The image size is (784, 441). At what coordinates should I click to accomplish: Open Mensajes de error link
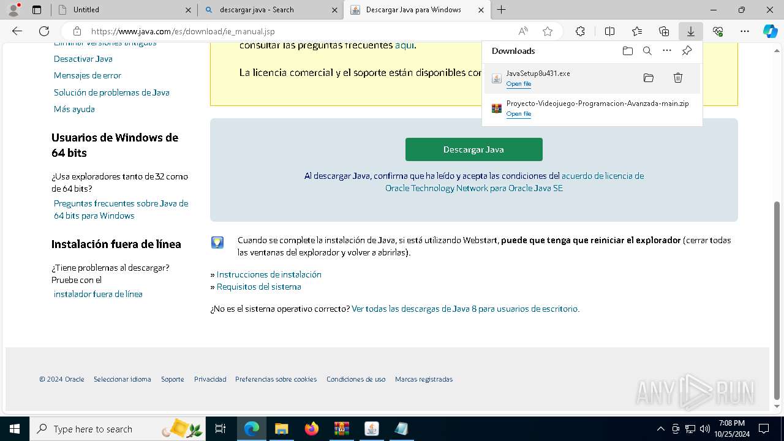tap(88, 75)
